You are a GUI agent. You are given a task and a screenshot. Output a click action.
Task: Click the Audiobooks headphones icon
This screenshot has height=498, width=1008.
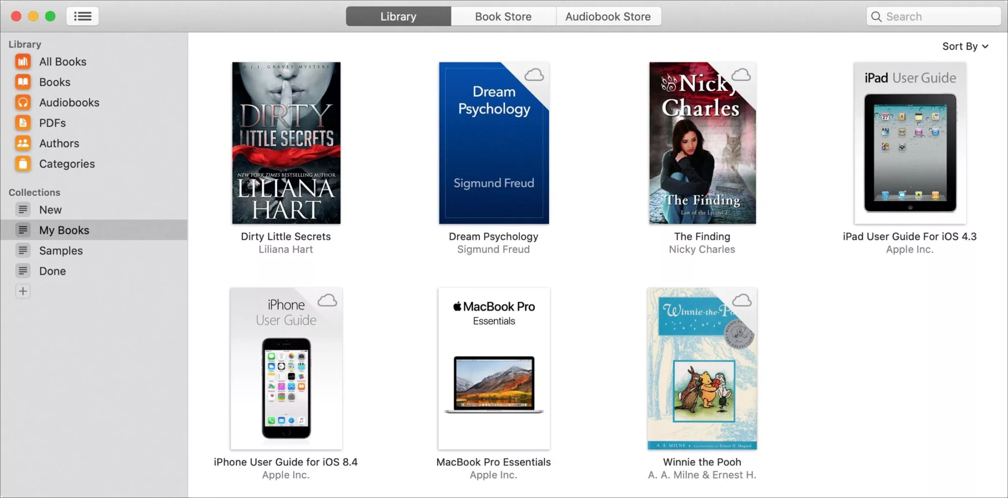pos(22,102)
